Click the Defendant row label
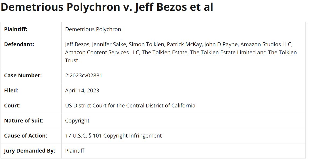The width and height of the screenshot is (313, 159). pos(19,44)
